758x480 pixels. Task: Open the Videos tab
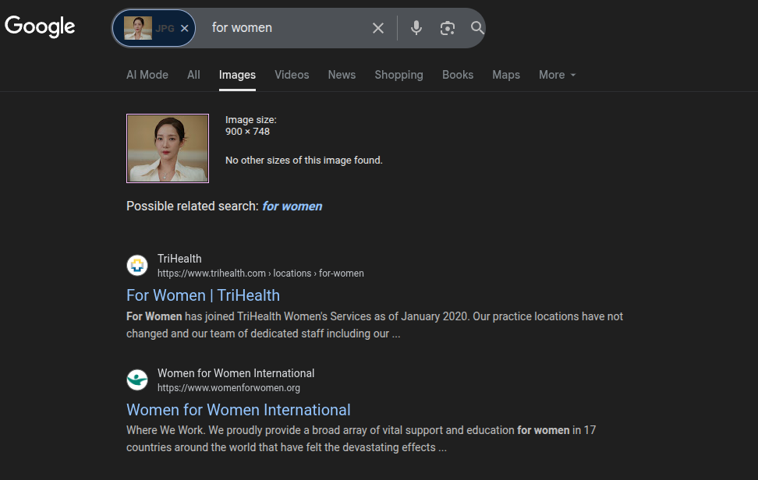pos(292,75)
